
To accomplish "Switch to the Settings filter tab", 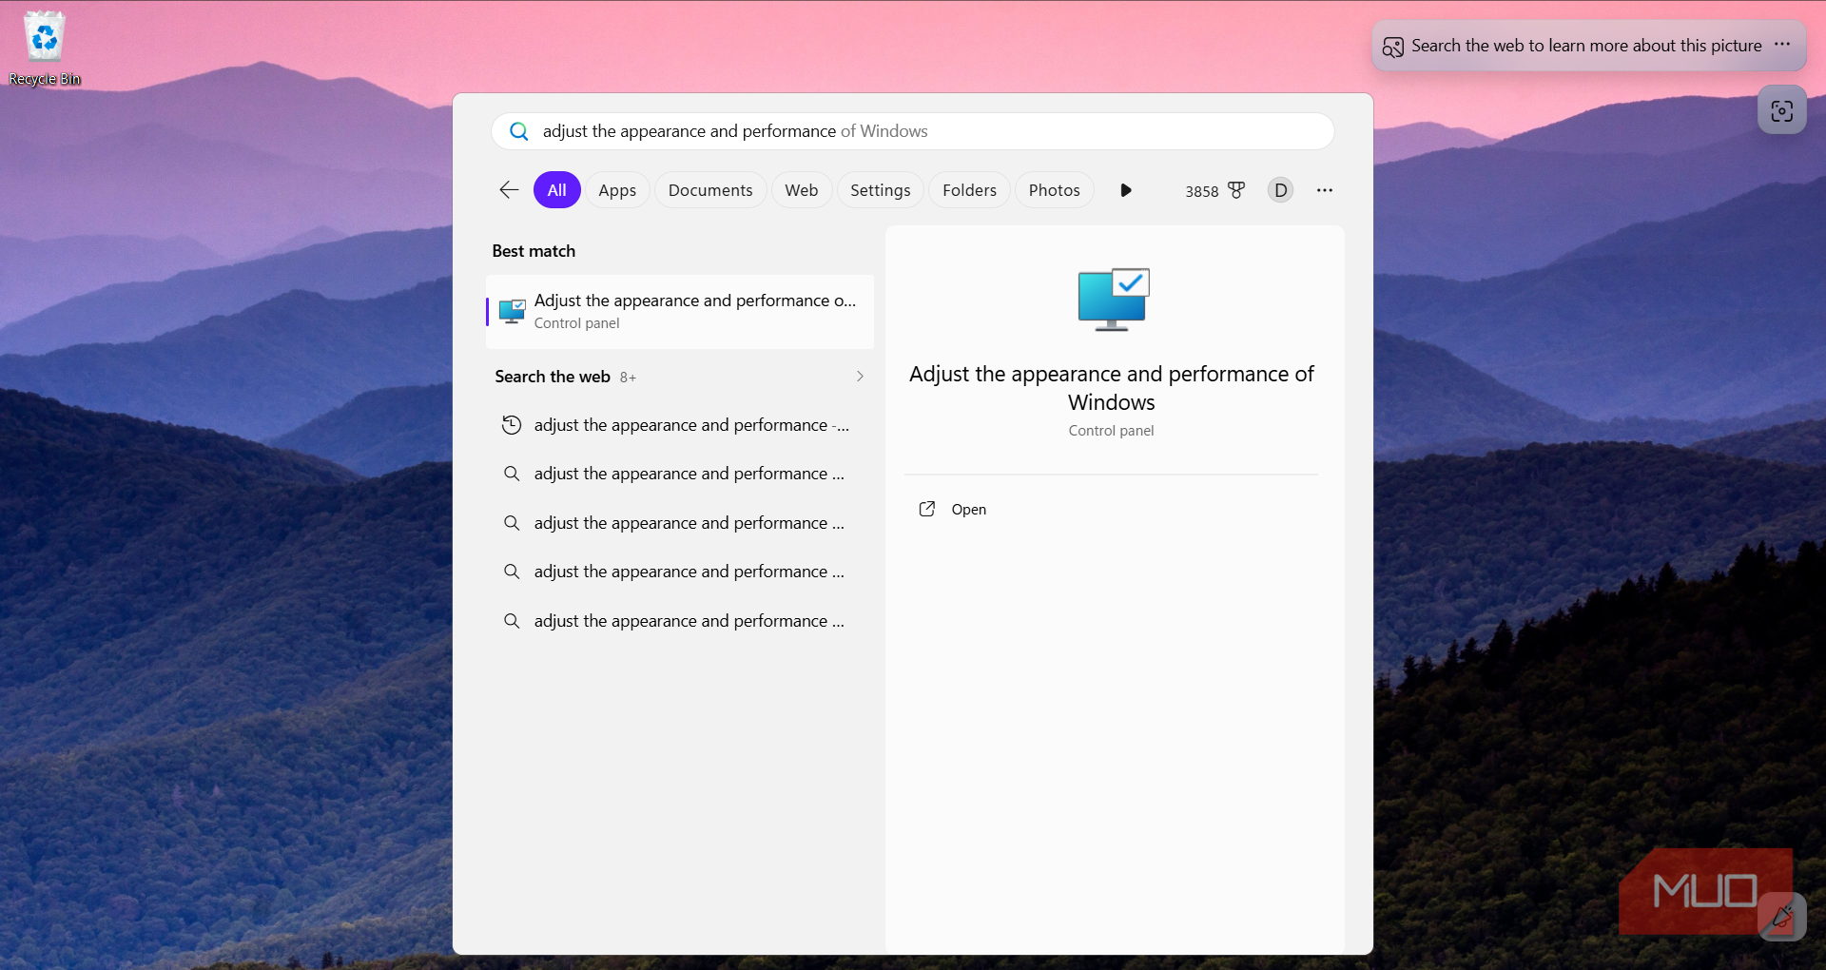I will click(880, 190).
